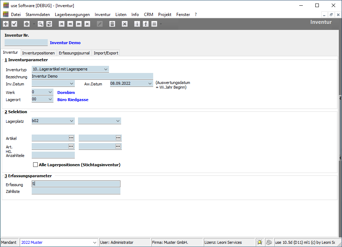Viewport: 342px width, 247px height.
Task: Restore the inner Inventur child window
Action: 331,15
